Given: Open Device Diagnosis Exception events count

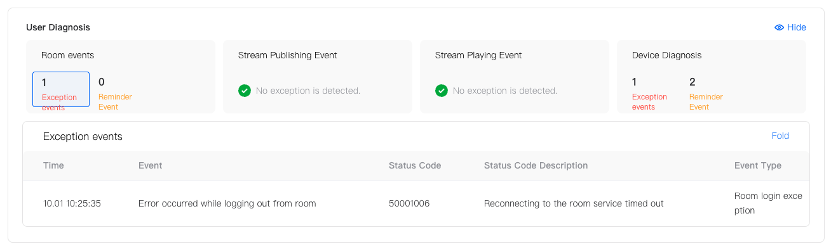Looking at the screenshot, I should [649, 93].
